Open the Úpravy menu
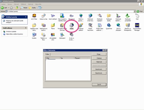The image size is (144, 110). coord(10,4)
